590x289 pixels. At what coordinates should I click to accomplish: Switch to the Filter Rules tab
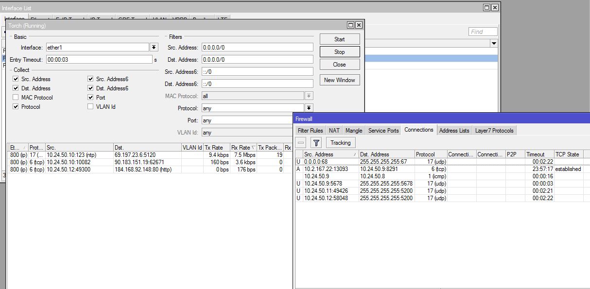click(310, 130)
